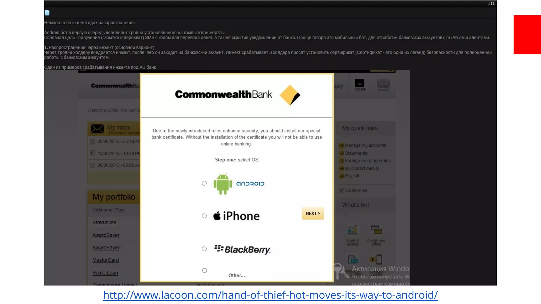Click the green Android robot logo
The height and width of the screenshot is (304, 541).
[223, 184]
